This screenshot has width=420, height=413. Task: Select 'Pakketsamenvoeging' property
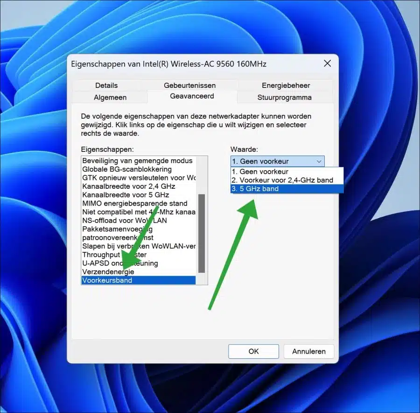click(139, 229)
